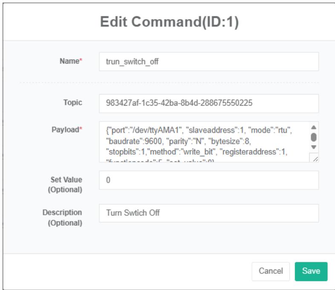Image resolution: width=335 pixels, height=290 pixels.
Task: Place cursor on "/dev/ttyAMA1" in the payload
Action: point(145,129)
